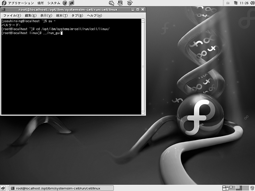Open the 場所 places menu
The width and height of the screenshot is (255, 191).
point(40,3)
